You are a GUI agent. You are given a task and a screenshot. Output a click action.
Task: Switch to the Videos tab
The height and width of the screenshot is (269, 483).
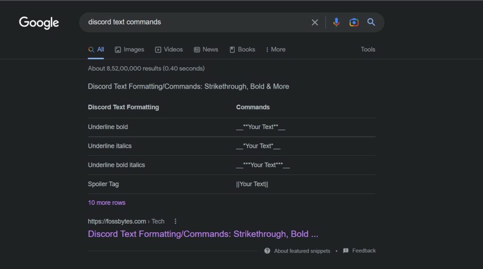pyautogui.click(x=169, y=49)
